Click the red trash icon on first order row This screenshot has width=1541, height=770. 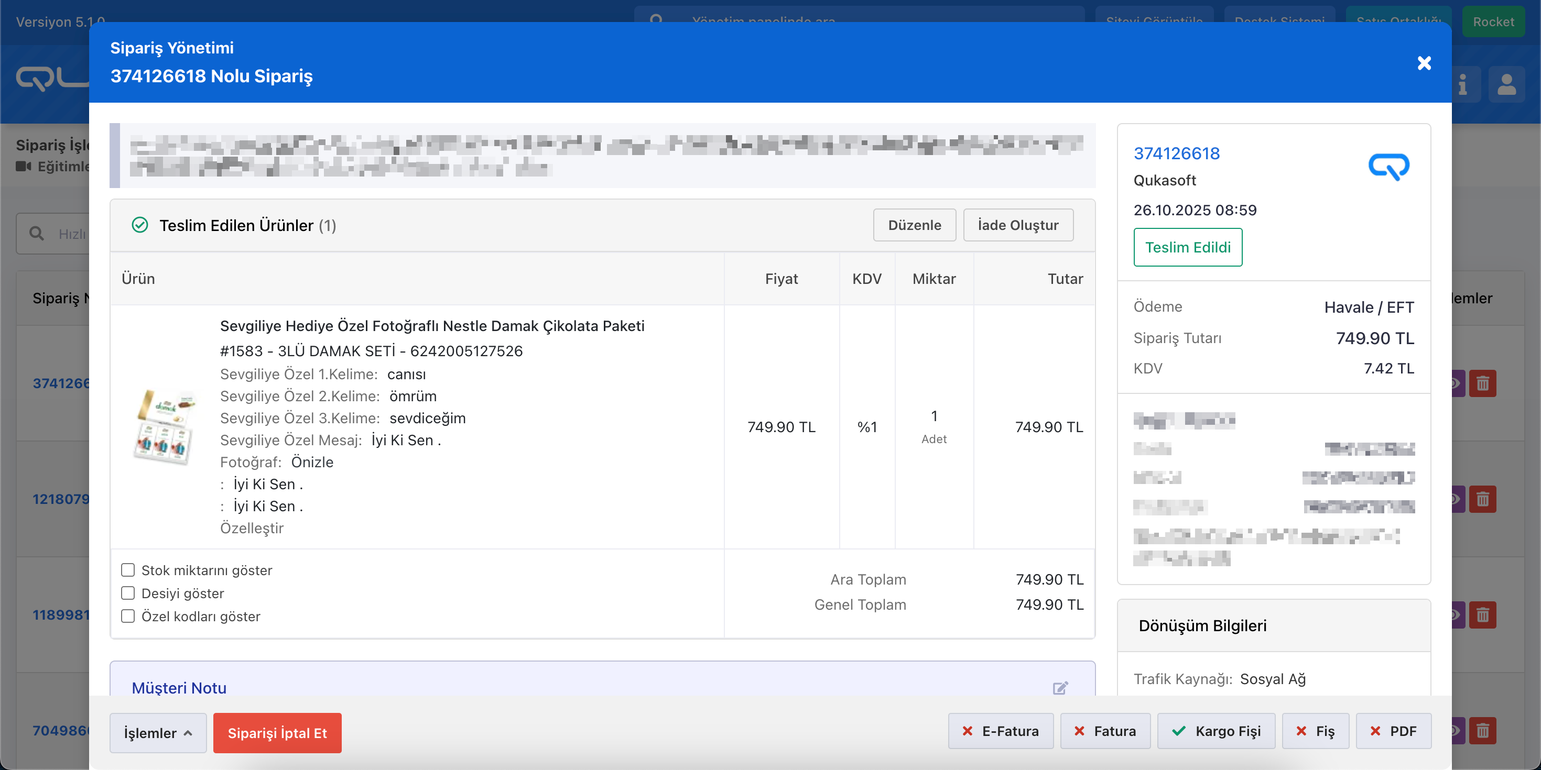[1482, 383]
